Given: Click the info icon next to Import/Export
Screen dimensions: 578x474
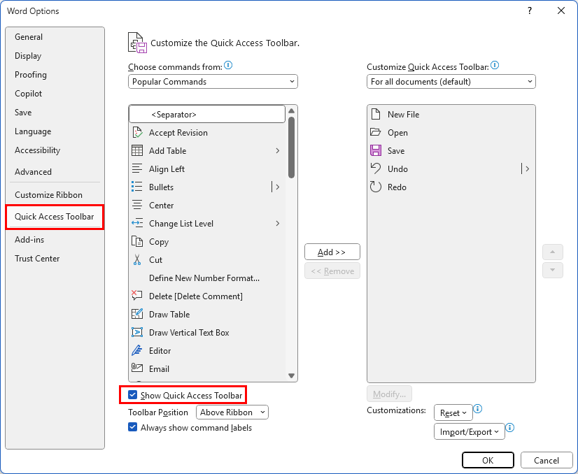Looking at the screenshot, I should (510, 428).
